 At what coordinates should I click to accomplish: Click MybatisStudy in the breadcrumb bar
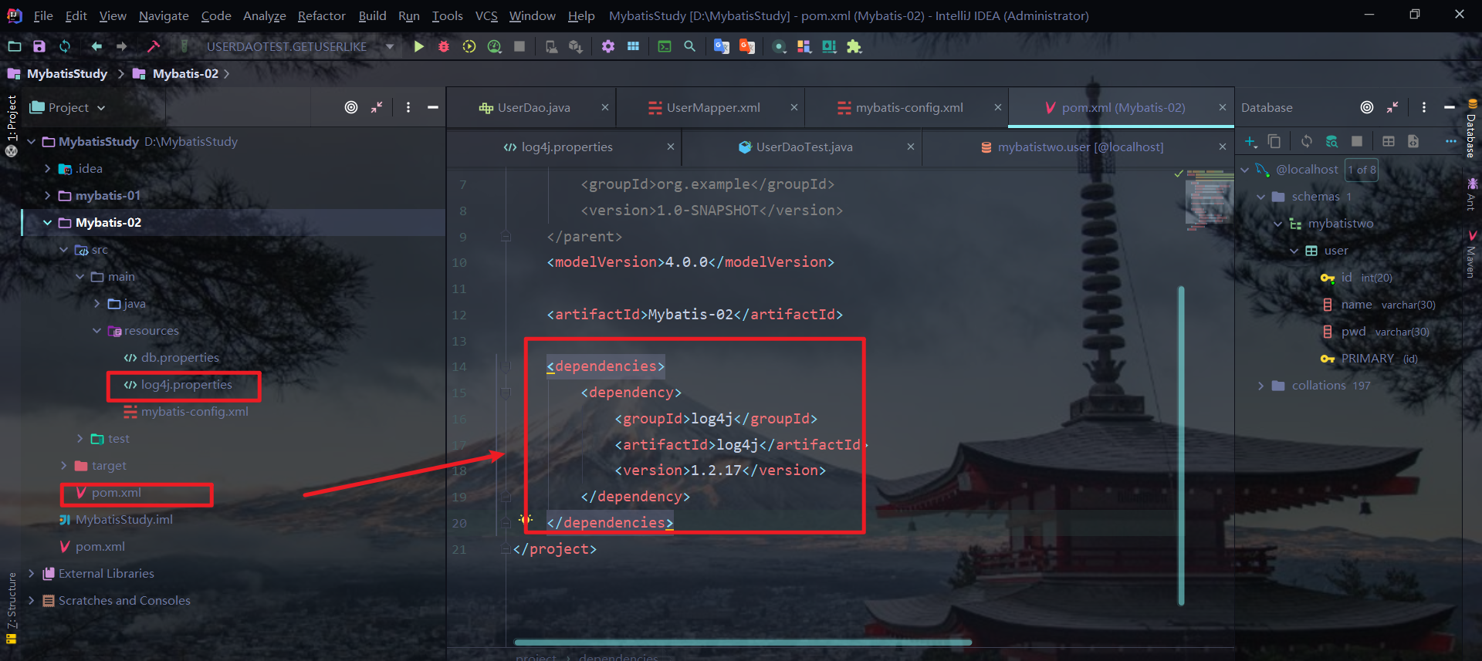67,74
